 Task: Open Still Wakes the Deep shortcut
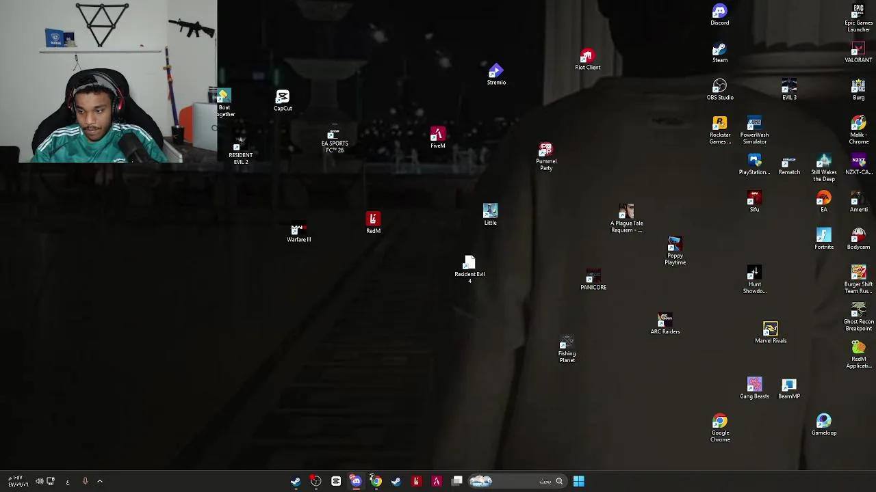tap(824, 168)
